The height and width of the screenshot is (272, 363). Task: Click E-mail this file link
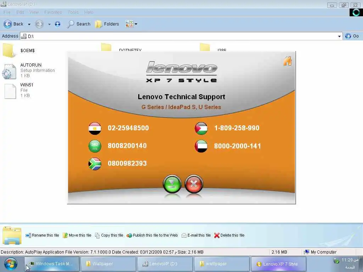[x=196, y=236]
